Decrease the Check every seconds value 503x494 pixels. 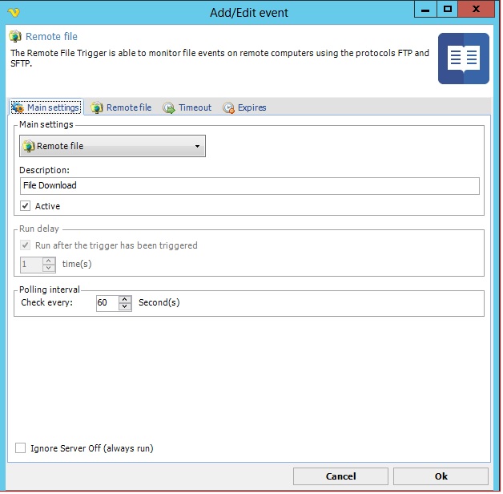[x=124, y=307]
